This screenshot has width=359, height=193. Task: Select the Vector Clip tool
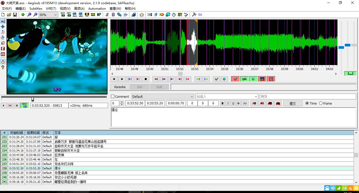coord(3,54)
